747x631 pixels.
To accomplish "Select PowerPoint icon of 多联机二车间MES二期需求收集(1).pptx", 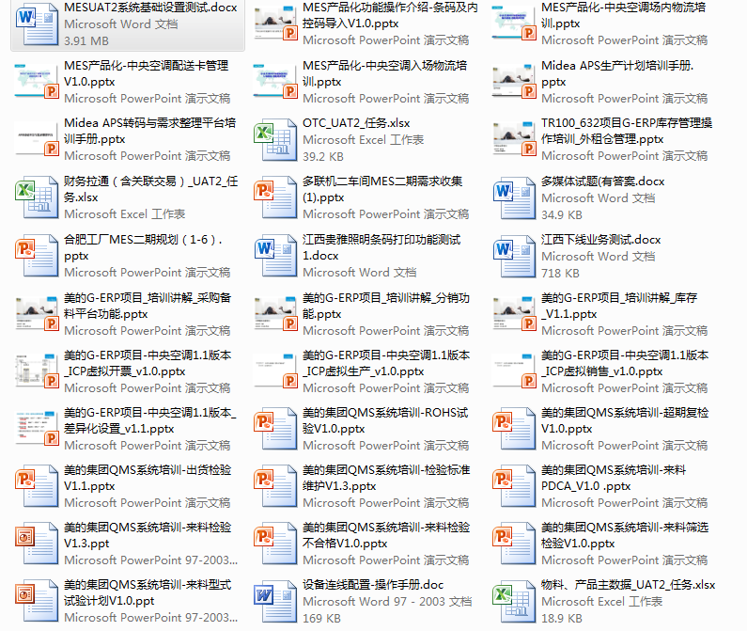I will 275,197.
